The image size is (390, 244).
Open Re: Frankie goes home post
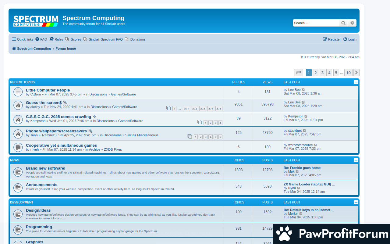[302, 168]
